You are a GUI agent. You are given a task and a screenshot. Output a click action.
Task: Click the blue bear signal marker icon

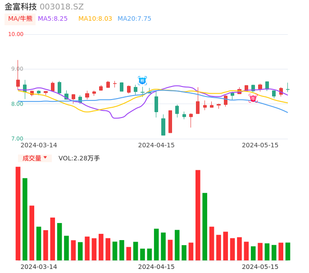point(142,81)
